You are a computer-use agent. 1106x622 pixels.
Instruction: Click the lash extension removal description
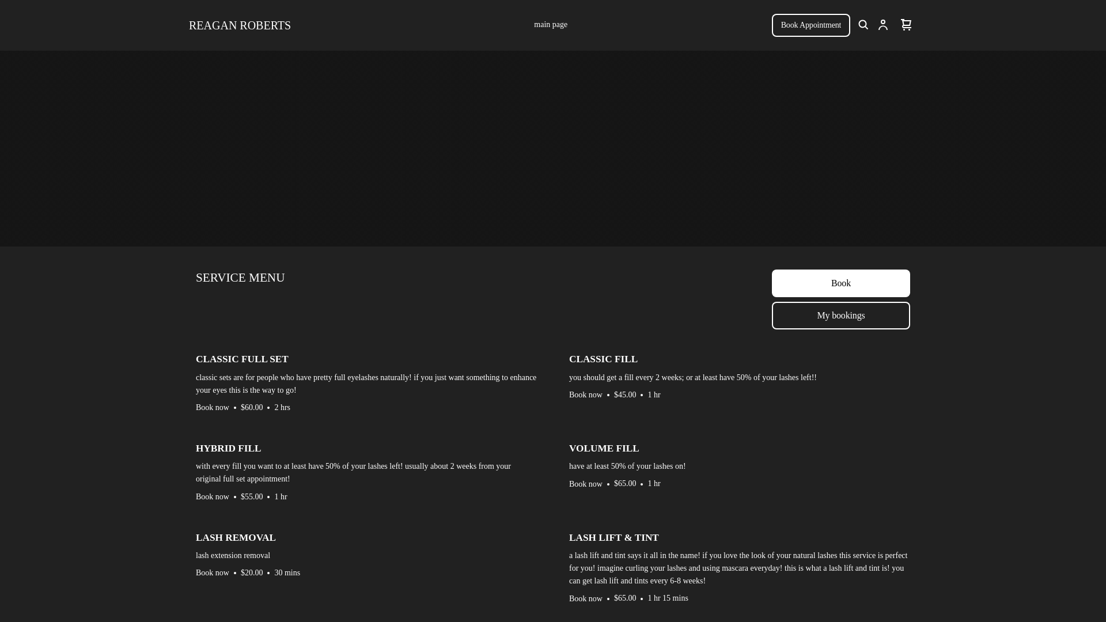tap(233, 556)
